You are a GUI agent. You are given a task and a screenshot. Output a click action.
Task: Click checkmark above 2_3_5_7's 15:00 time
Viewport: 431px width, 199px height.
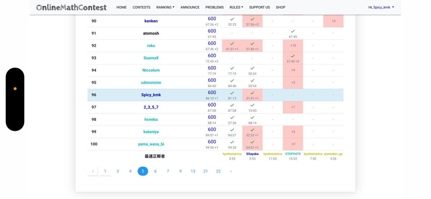pyautogui.click(x=252, y=105)
